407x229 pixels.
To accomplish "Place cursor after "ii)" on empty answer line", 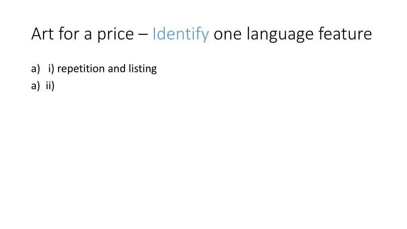I will click(55, 86).
